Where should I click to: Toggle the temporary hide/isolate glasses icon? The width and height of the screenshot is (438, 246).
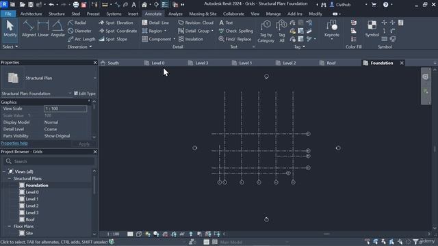click(183, 234)
